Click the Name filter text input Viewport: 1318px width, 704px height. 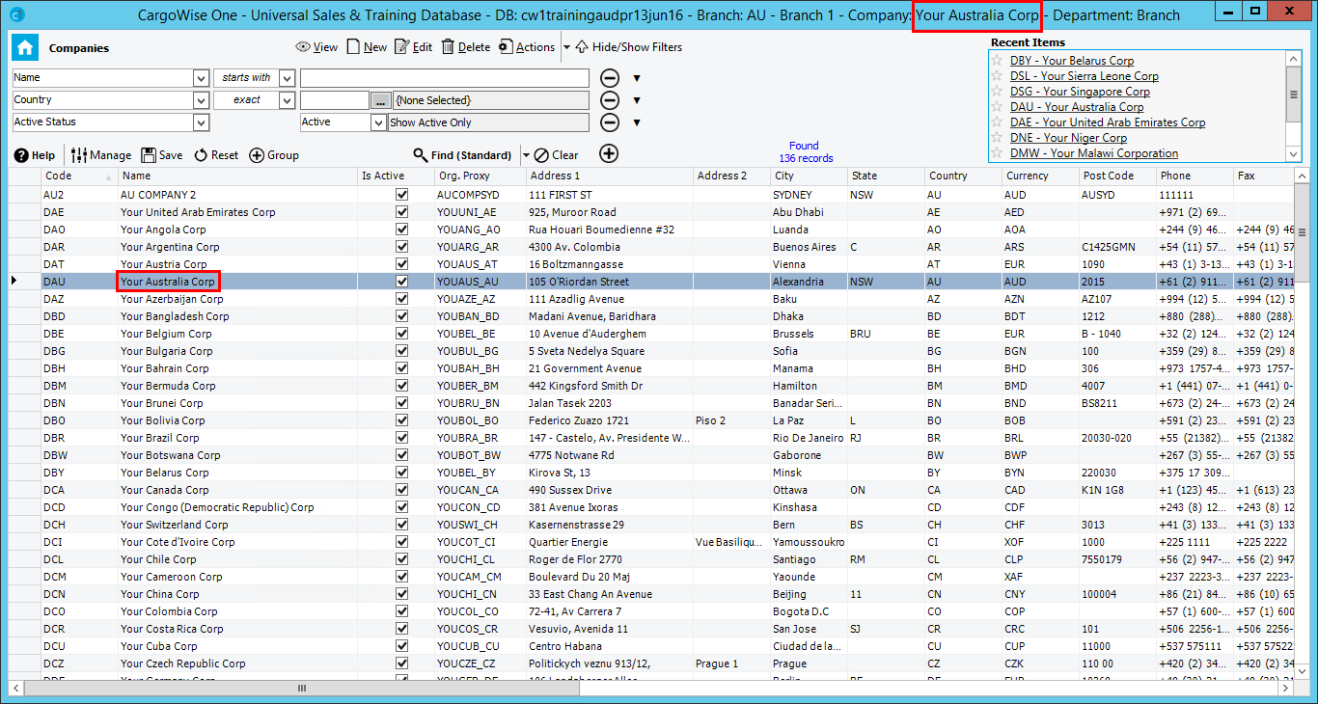pyautogui.click(x=444, y=78)
